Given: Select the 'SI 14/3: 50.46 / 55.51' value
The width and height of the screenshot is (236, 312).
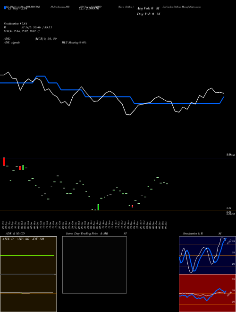Looking at the screenshot, I should pyautogui.click(x=37, y=27).
